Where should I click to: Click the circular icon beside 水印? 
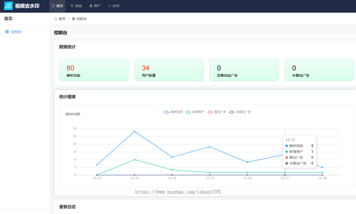(109, 6)
